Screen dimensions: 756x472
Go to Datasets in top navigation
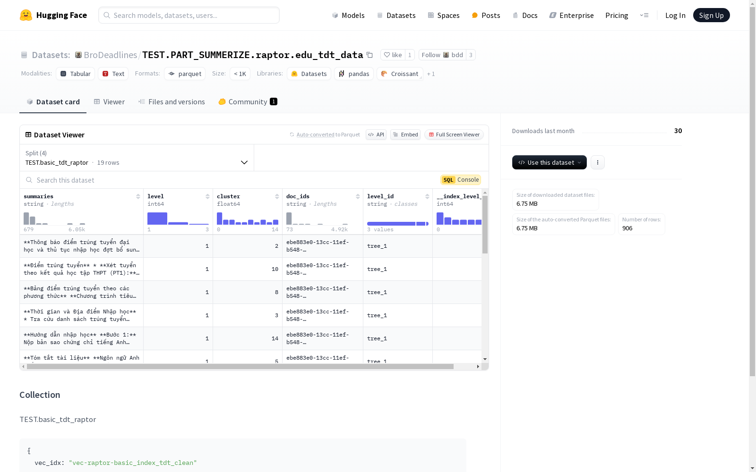[x=396, y=16]
